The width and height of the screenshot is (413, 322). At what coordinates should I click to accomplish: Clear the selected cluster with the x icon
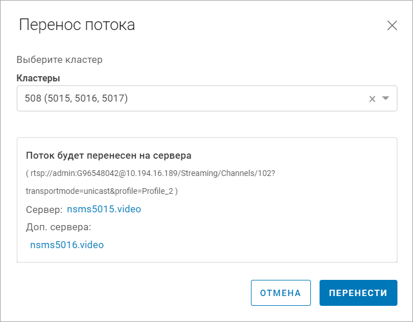tap(372, 99)
